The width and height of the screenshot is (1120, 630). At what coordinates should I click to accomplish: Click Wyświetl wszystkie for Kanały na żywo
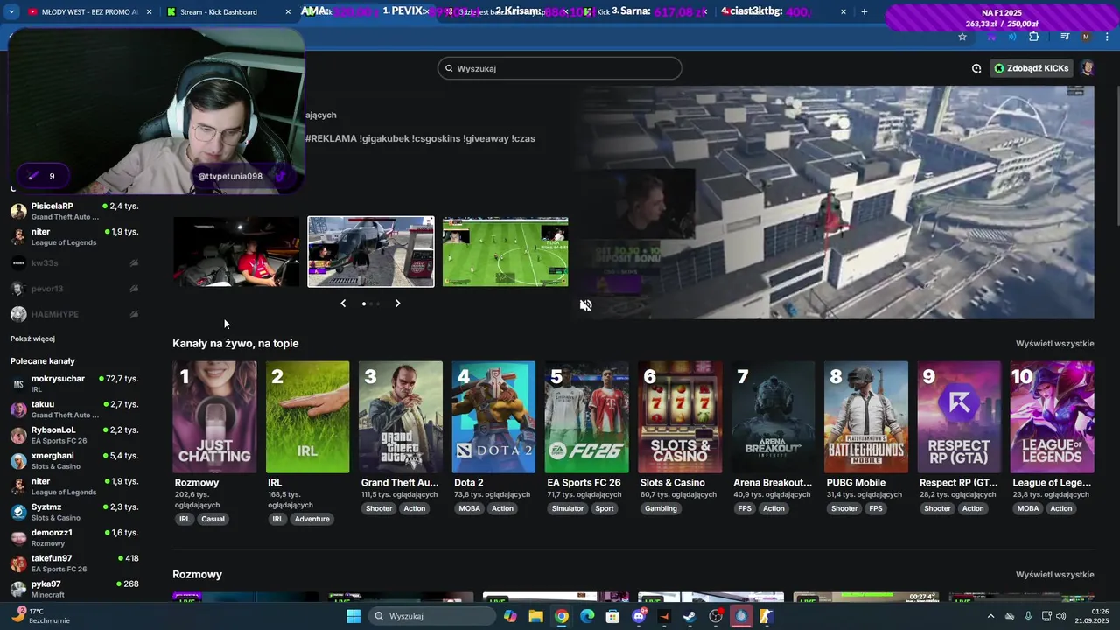pyautogui.click(x=1054, y=344)
